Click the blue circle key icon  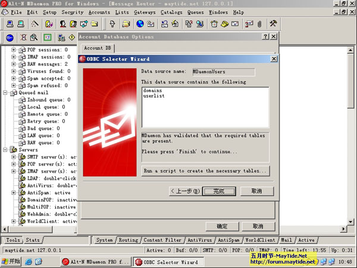click(10, 38)
